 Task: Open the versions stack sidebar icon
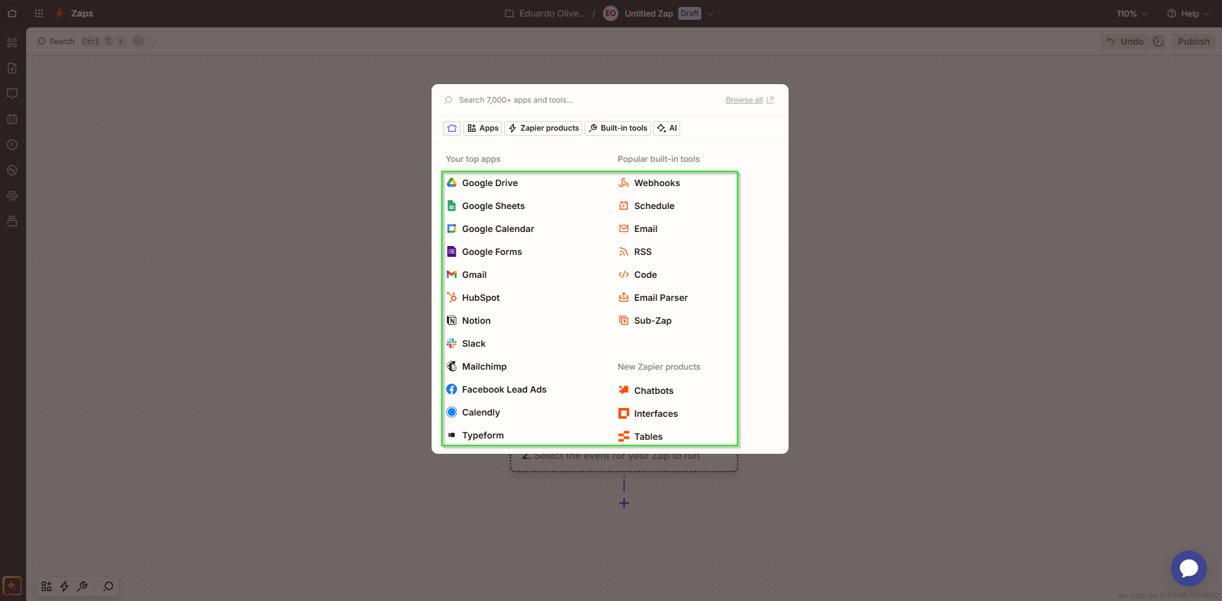pos(12,221)
